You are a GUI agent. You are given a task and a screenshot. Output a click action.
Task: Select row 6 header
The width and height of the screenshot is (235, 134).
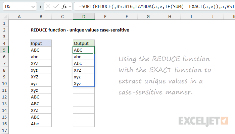[4, 57]
